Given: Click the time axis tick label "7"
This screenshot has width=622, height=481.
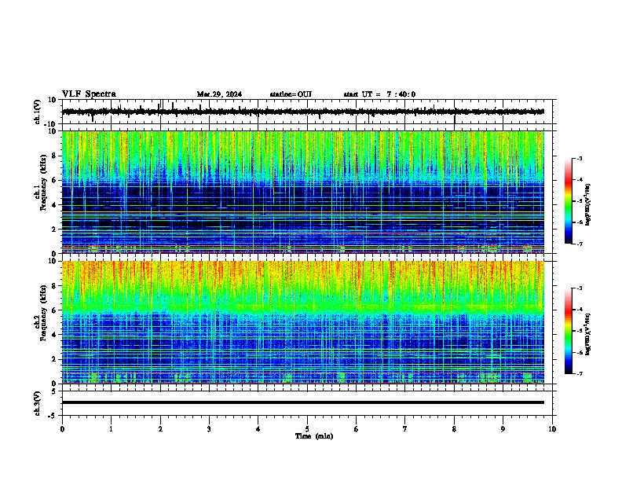Looking at the screenshot, I should pos(405,429).
